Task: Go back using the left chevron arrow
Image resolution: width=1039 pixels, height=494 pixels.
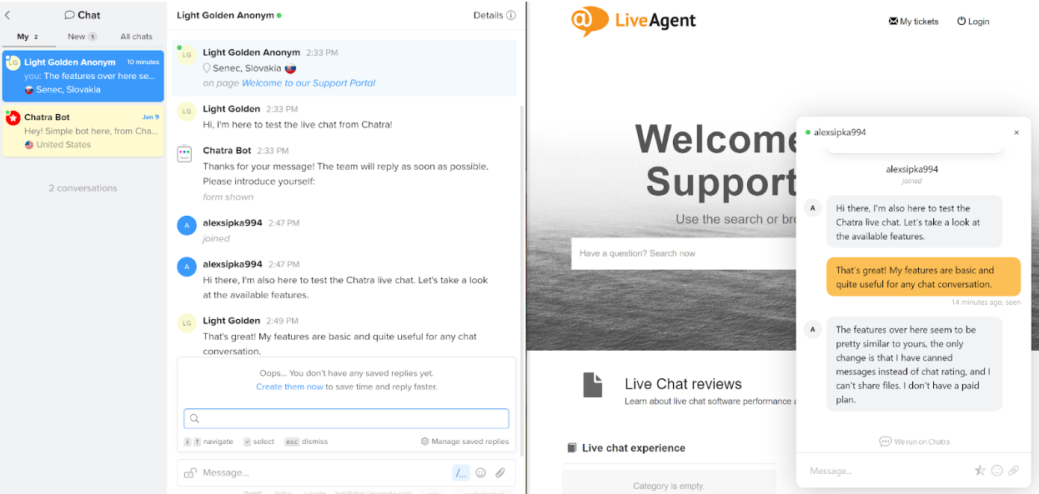Action: pos(8,15)
